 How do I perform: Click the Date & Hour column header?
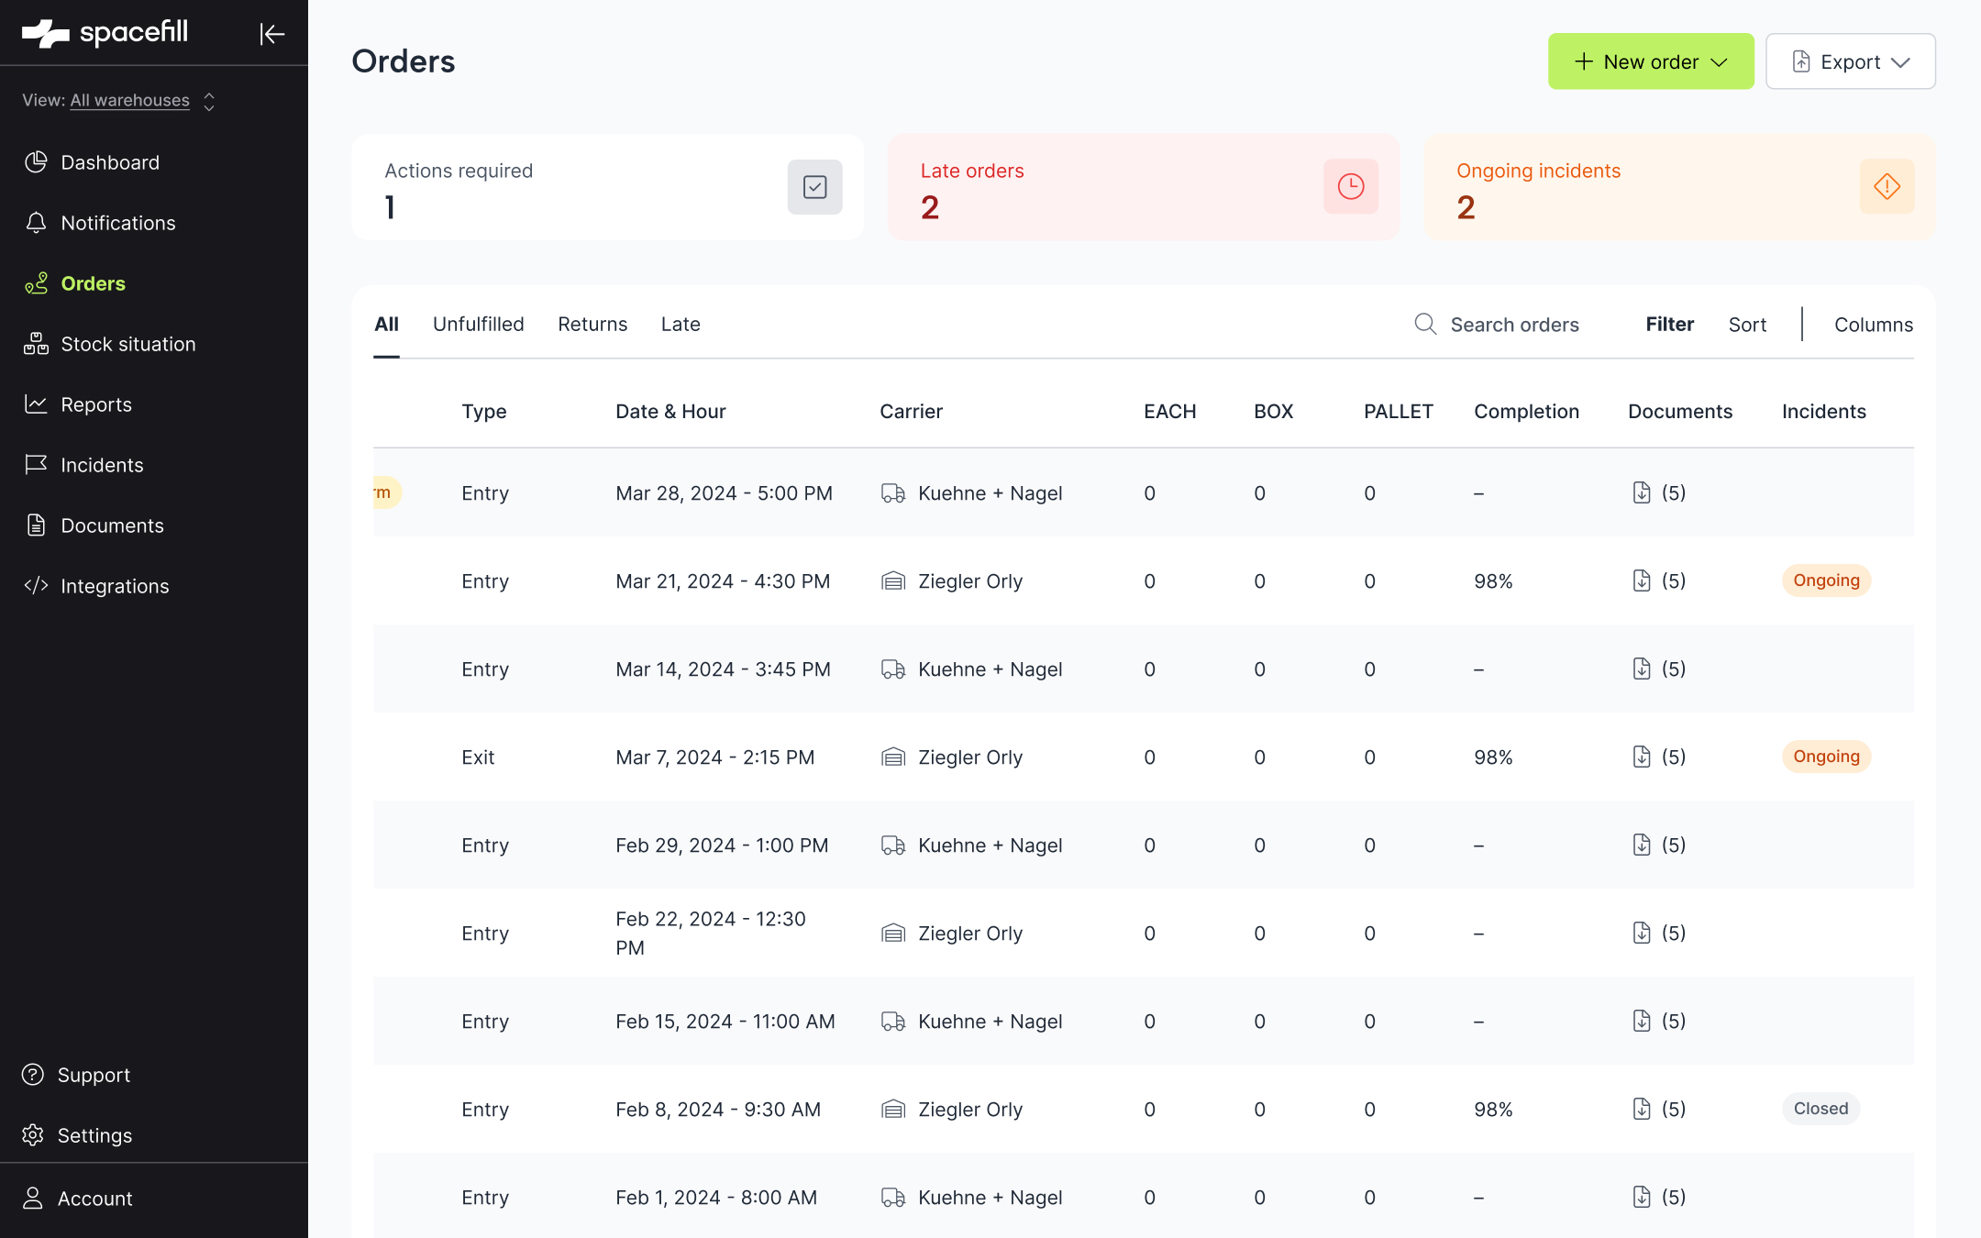[x=670, y=412]
